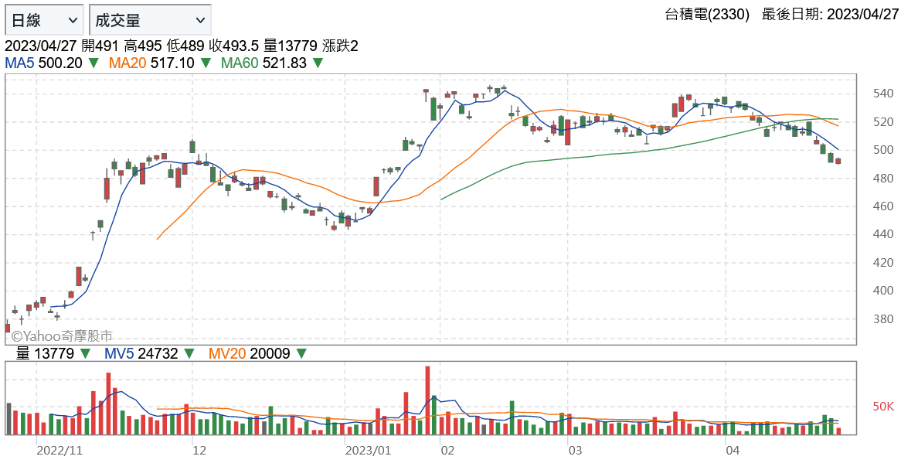Click the tallest red volume bar near 02
Screen dimensions: 901x470
coord(427,400)
